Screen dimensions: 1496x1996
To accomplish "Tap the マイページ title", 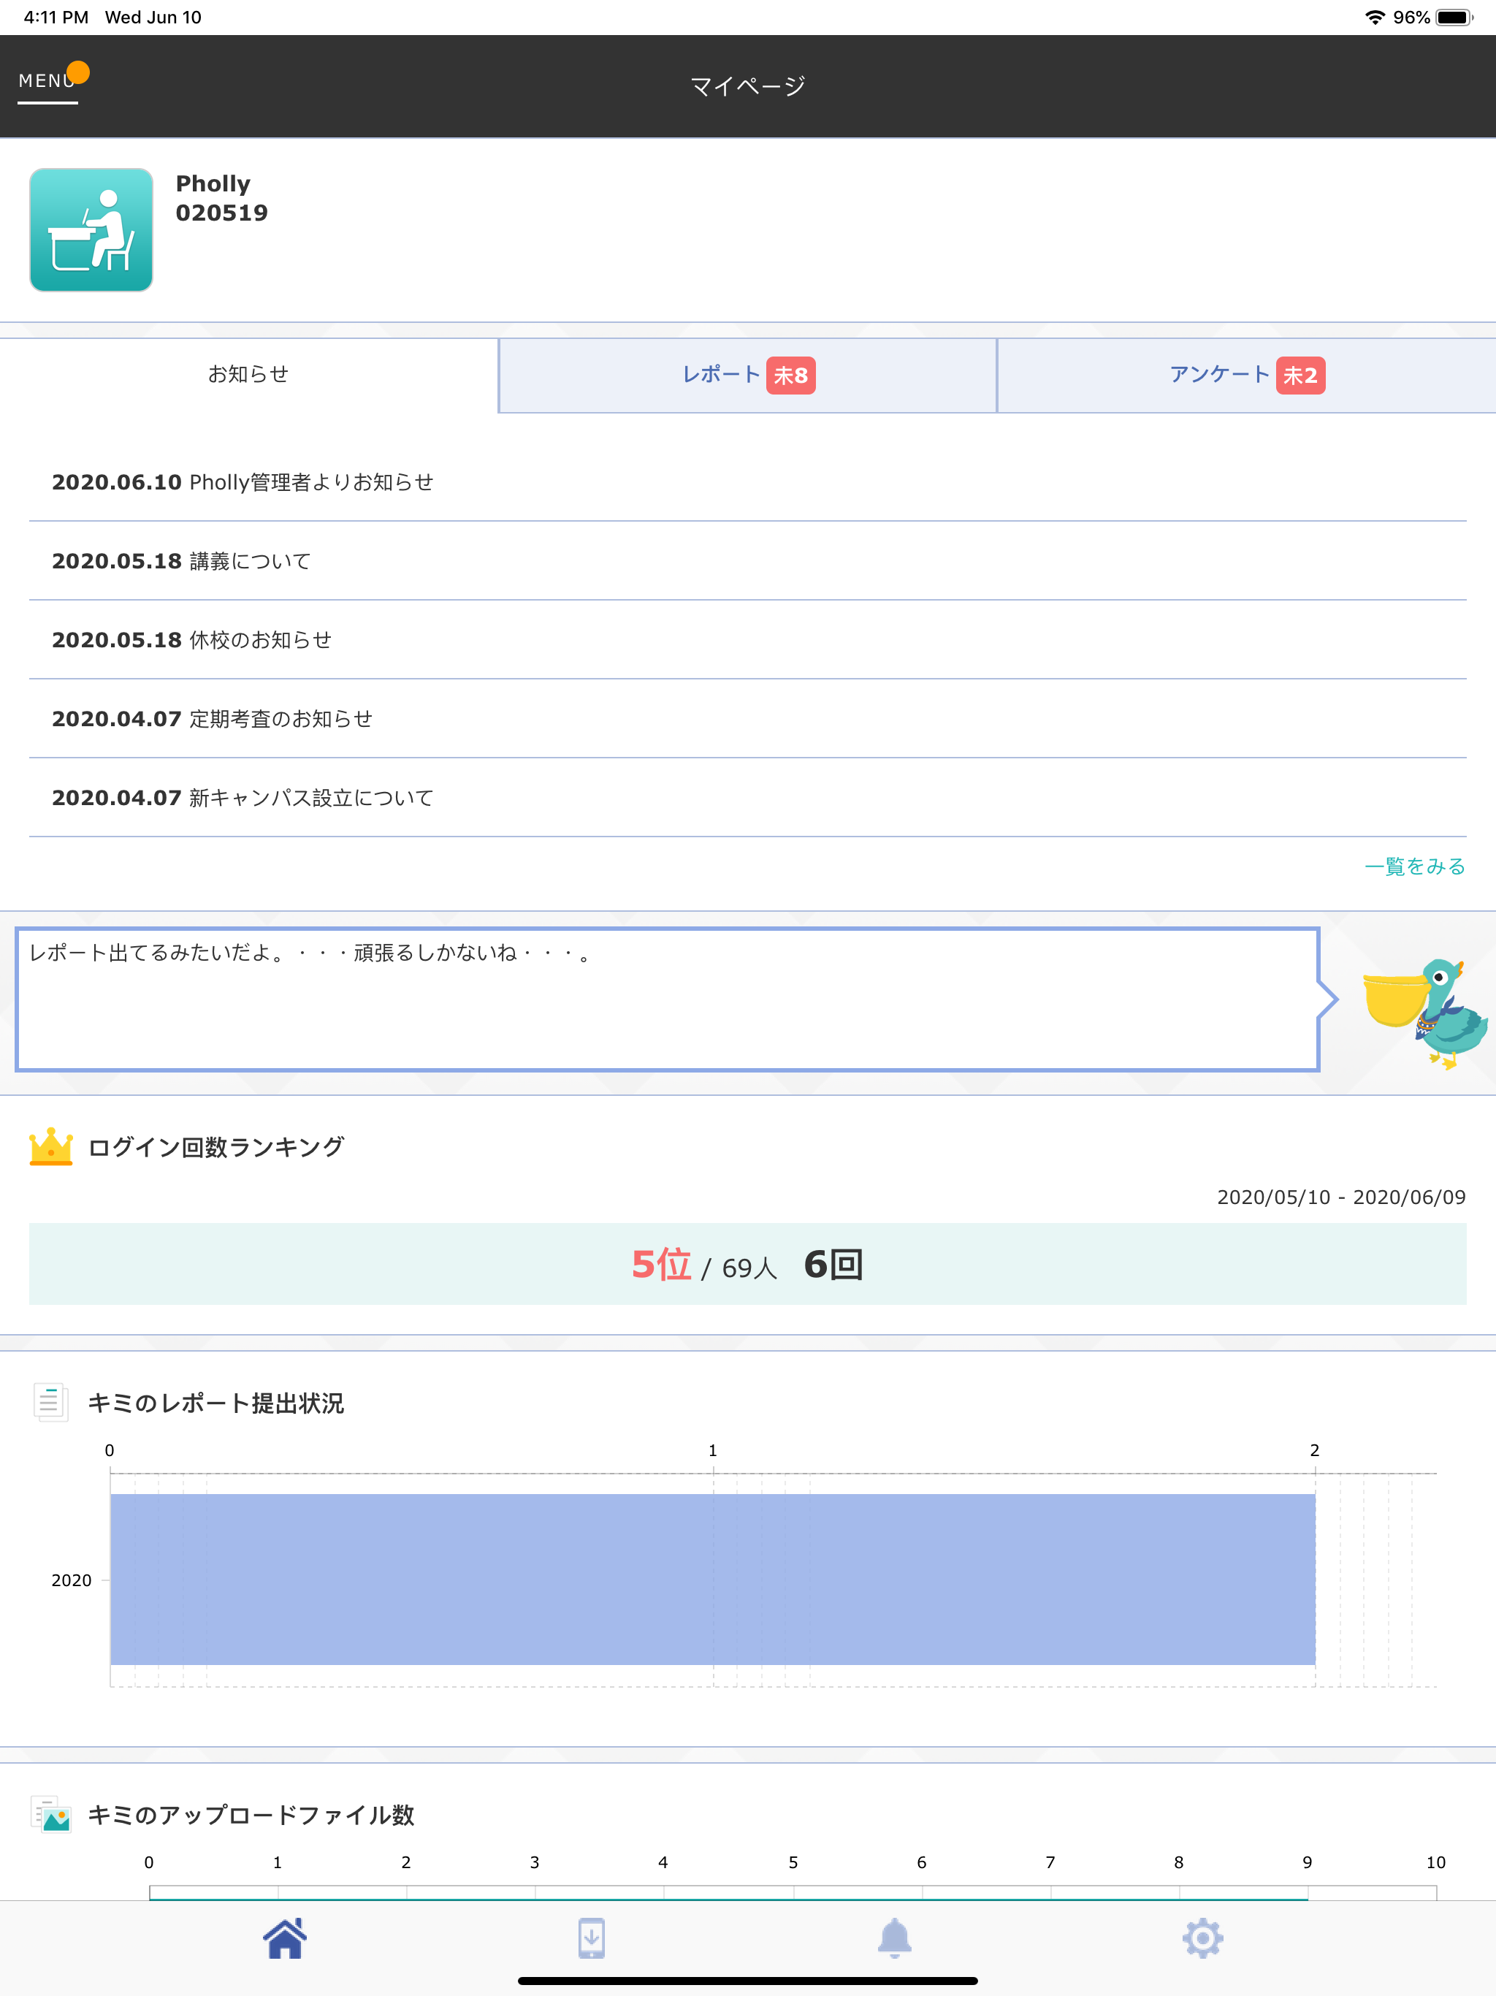I will point(748,85).
